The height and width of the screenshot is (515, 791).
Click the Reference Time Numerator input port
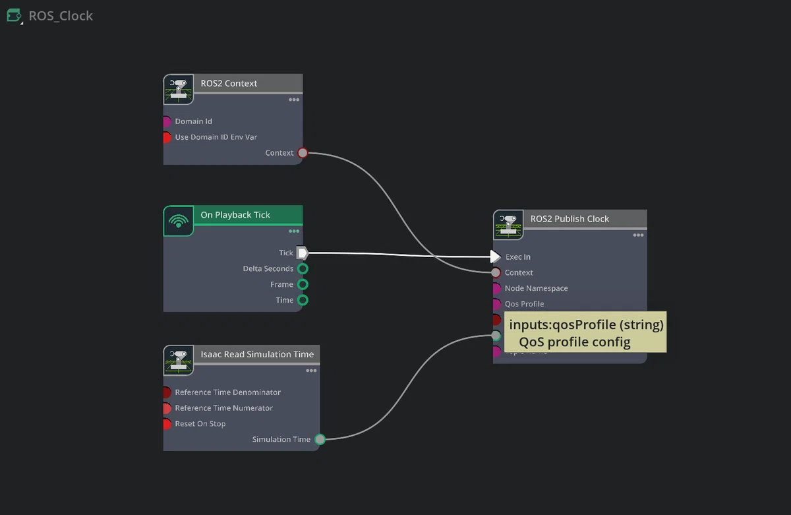tap(166, 408)
